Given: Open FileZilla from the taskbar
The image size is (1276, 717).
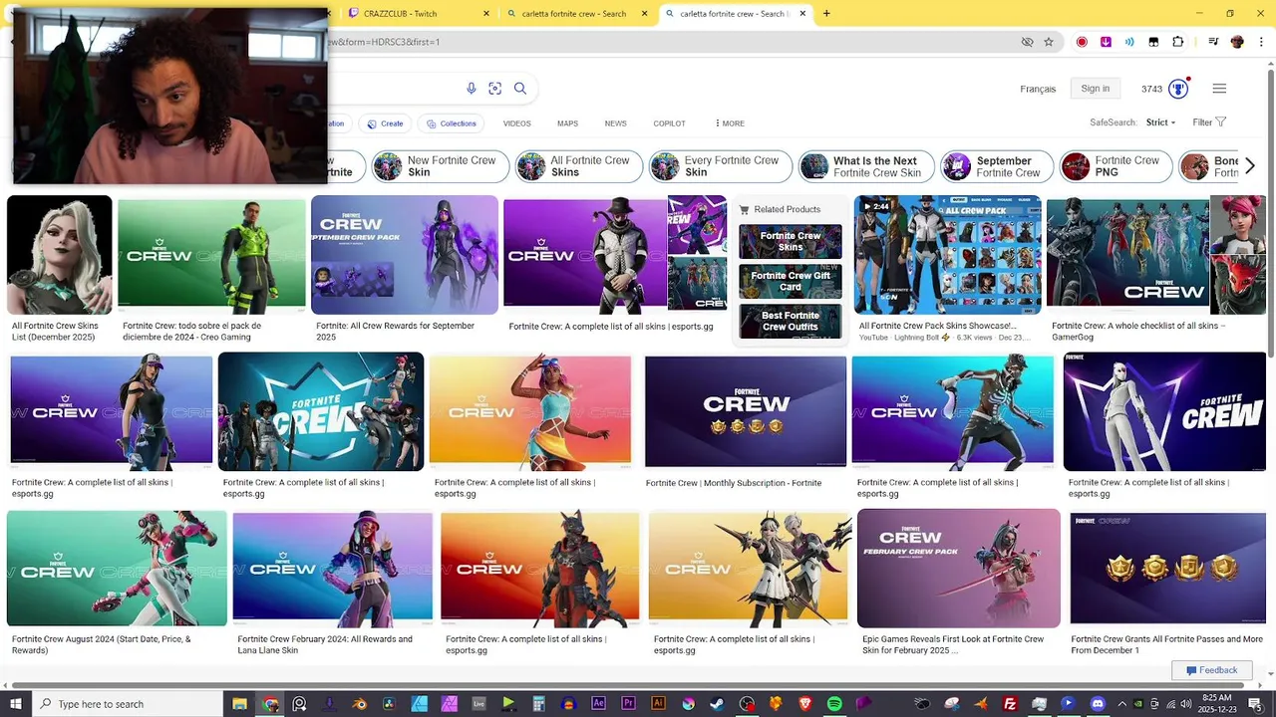Looking at the screenshot, I should click(x=1010, y=704).
